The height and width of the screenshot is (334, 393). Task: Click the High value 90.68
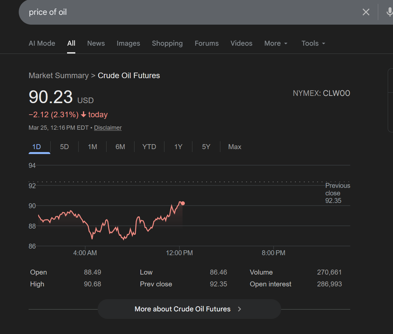92,284
